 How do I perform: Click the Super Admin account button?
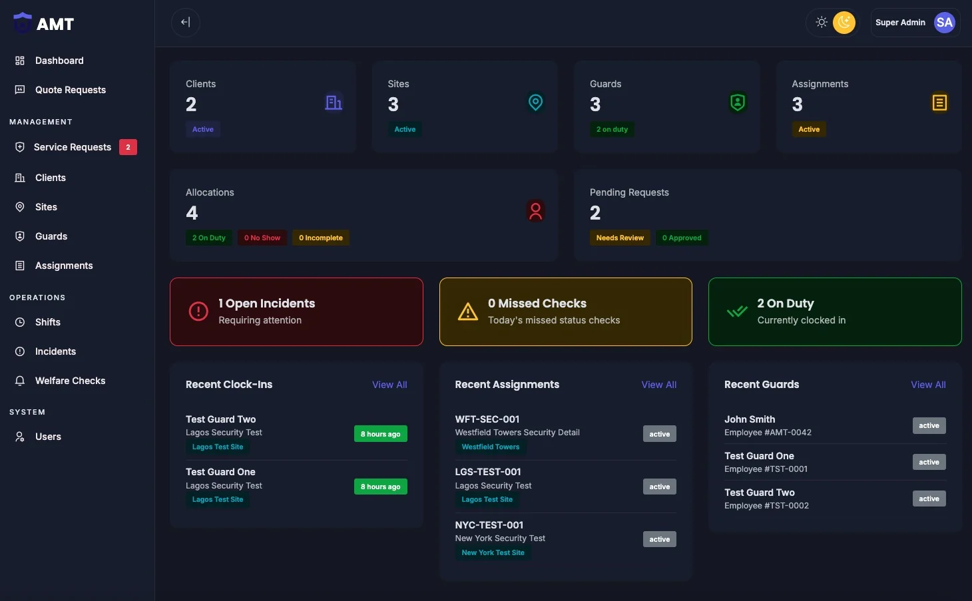915,22
